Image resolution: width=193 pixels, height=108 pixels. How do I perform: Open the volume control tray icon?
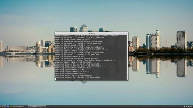coord(189,106)
